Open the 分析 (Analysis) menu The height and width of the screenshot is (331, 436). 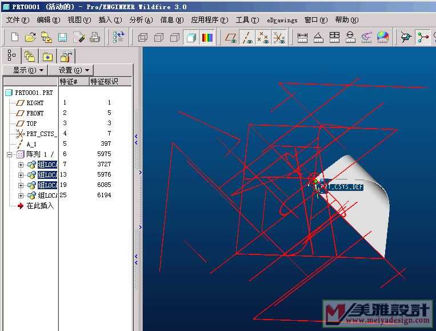141,20
